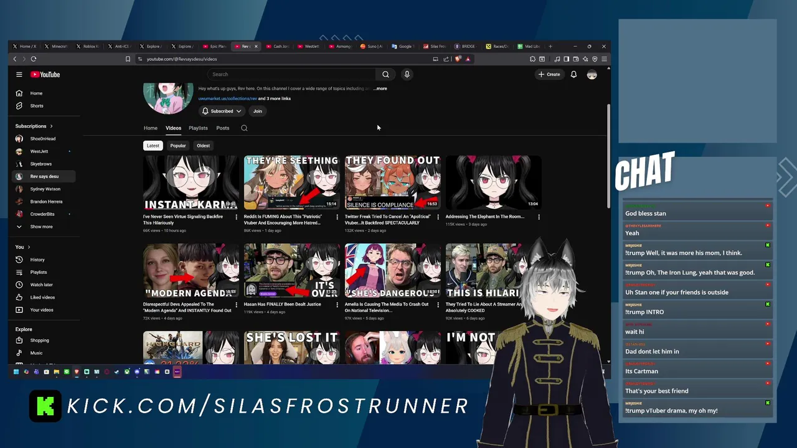The height and width of the screenshot is (448, 797).
Task: Reload the page in browser toolbar
Action: tap(34, 59)
